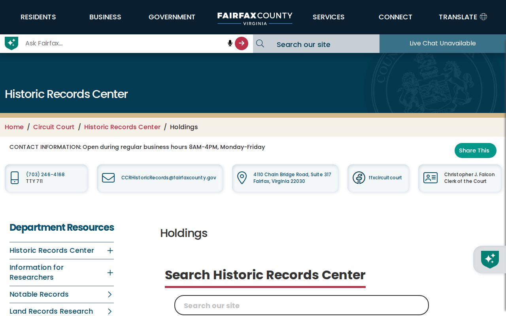Image resolution: width=506 pixels, height=316 pixels.
Task: Click the Ask Fairfax input field
Action: tap(125, 43)
